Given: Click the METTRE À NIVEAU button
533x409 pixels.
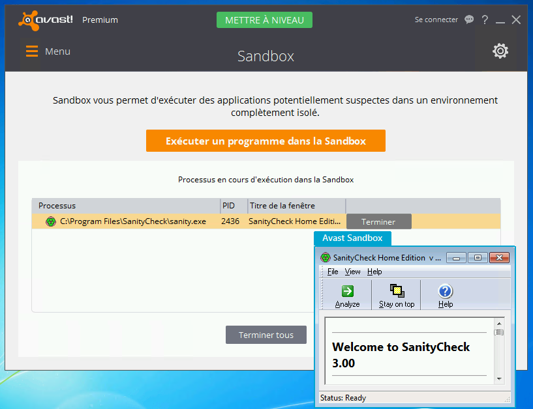Looking at the screenshot, I should (x=264, y=20).
